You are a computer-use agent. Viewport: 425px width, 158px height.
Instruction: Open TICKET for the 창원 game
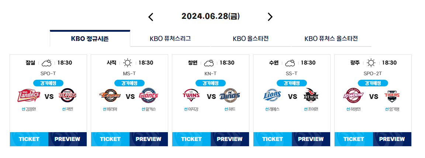point(191,139)
